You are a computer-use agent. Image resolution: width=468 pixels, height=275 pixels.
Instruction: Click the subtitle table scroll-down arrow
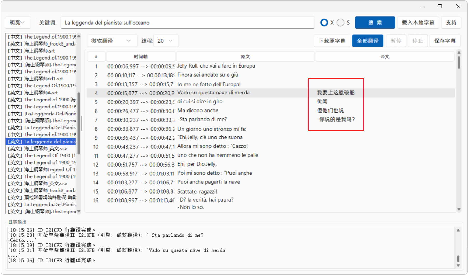tap(459, 209)
